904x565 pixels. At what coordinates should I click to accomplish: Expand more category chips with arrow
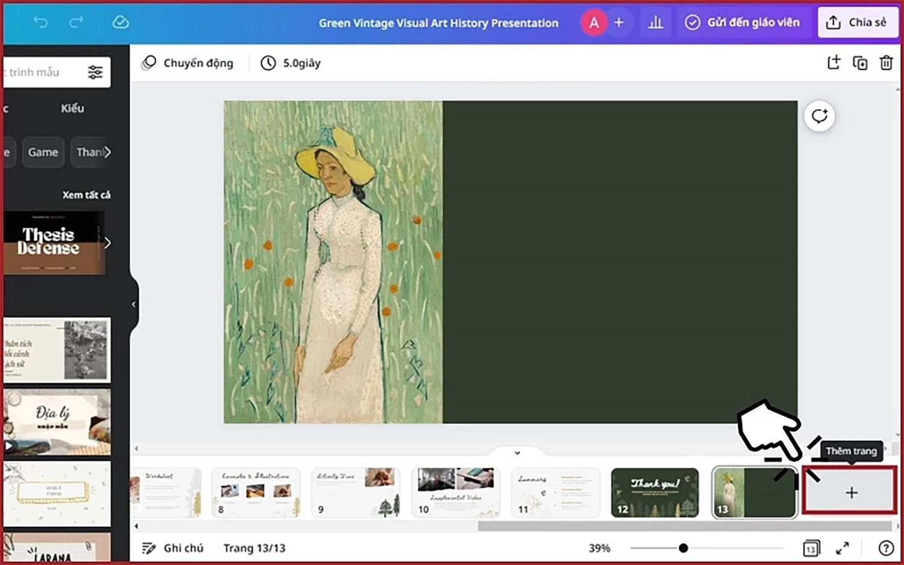(107, 152)
